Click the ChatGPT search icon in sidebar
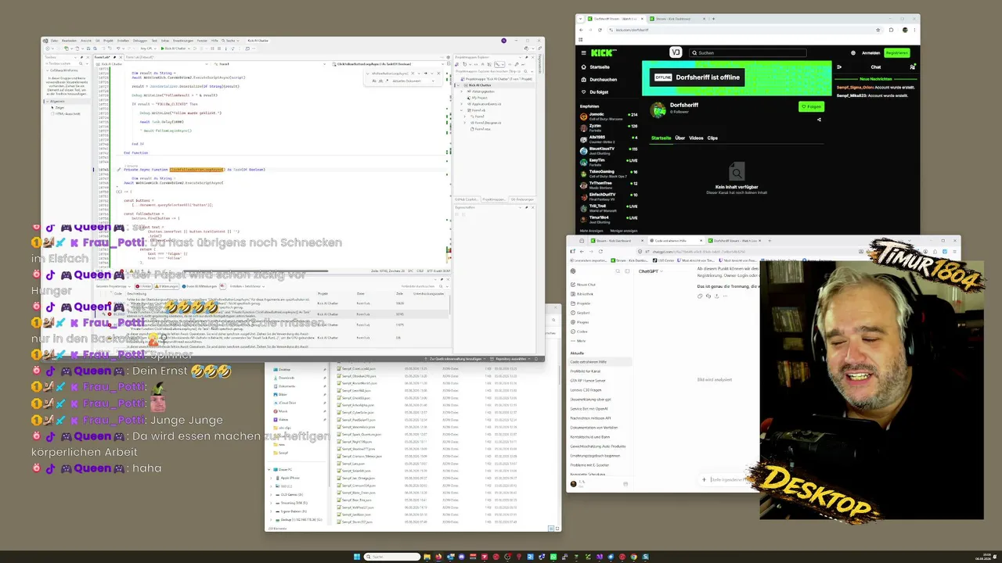1002x563 pixels. click(x=617, y=271)
